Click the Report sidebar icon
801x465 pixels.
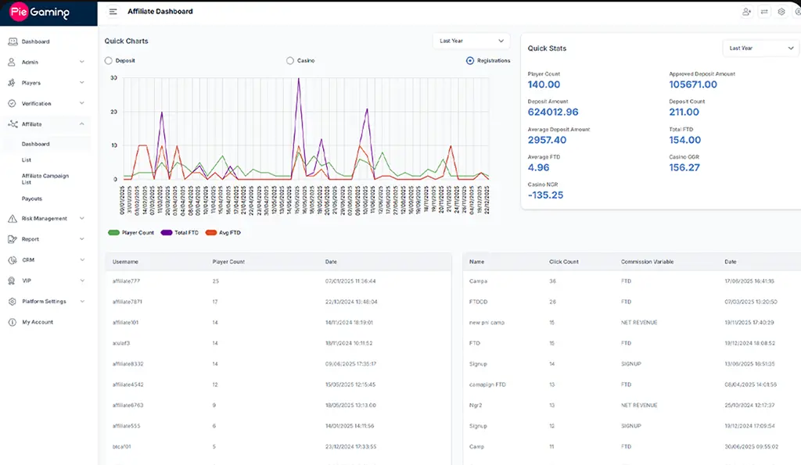coord(13,239)
